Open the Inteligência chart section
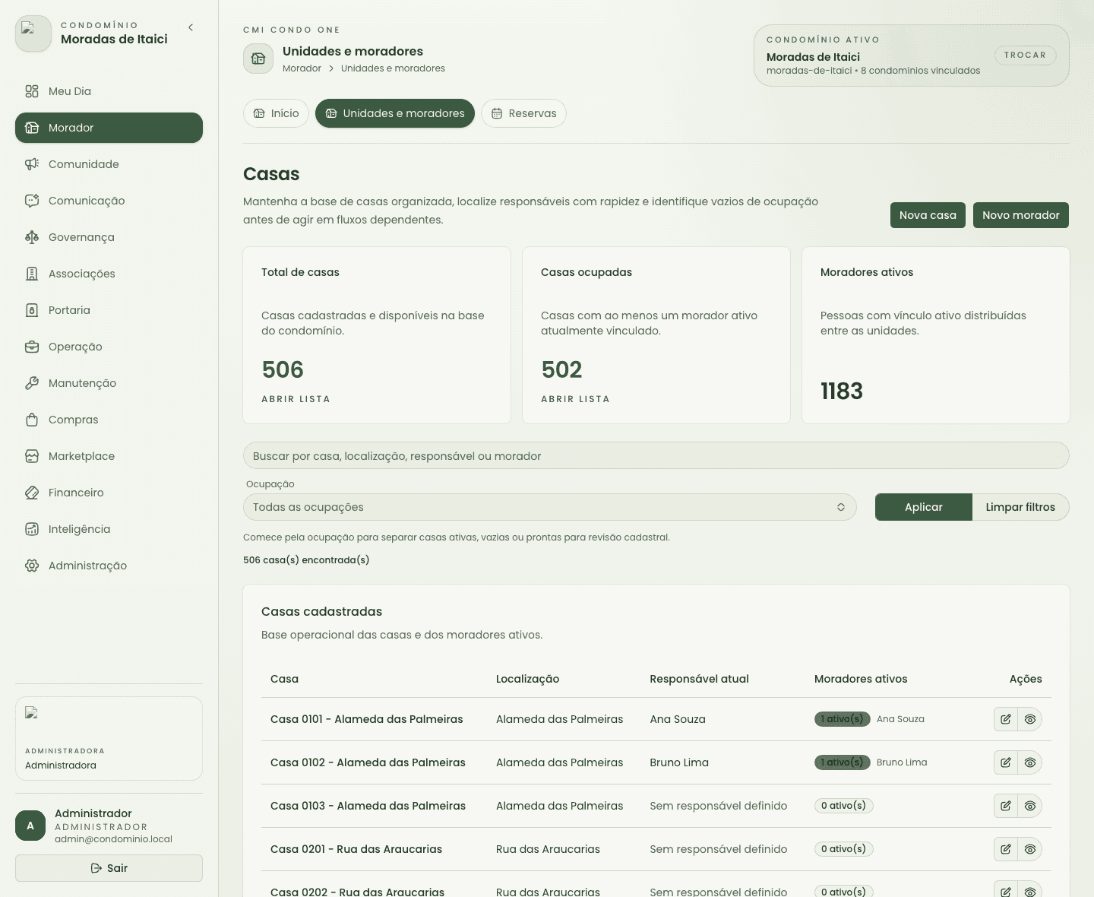Viewport: 1094px width, 897px height. tap(109, 529)
